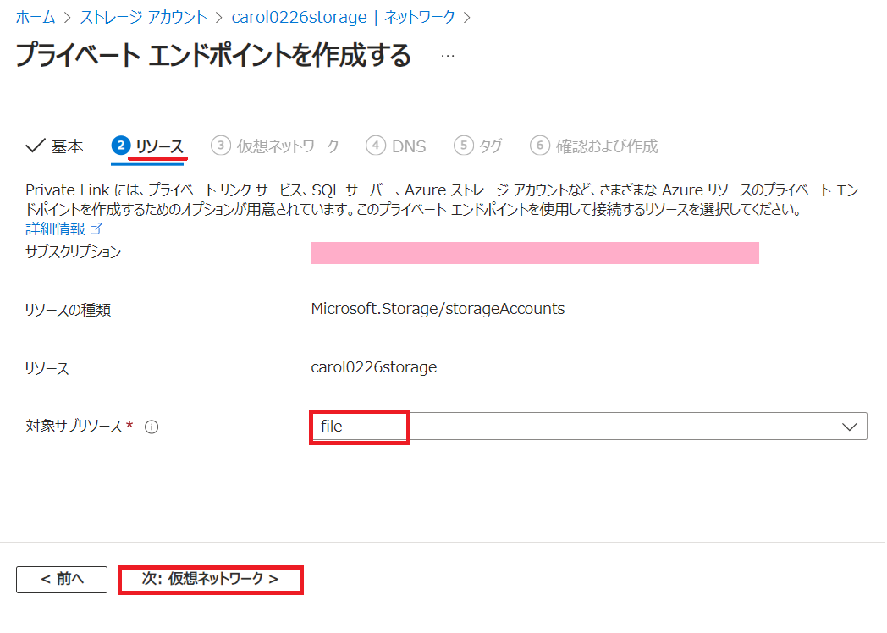
Task: Switch to the 基本 tab
Action: [55, 146]
